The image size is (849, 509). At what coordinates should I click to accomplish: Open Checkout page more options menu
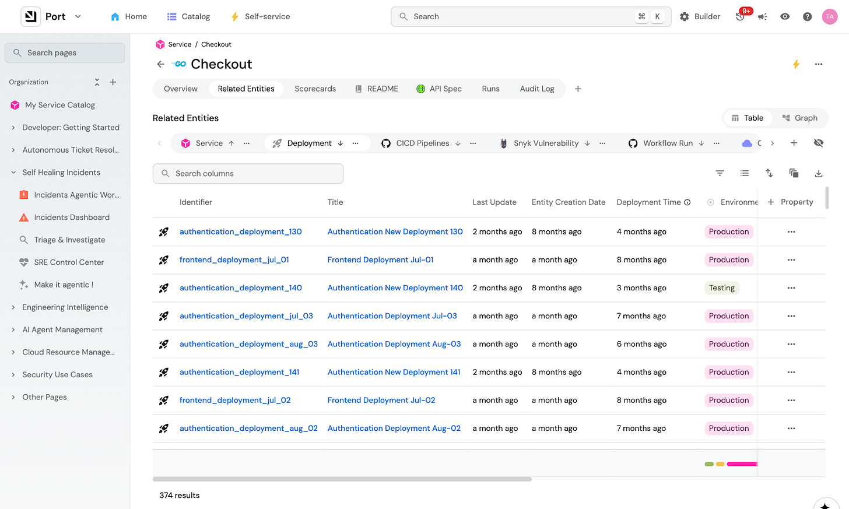tap(819, 64)
